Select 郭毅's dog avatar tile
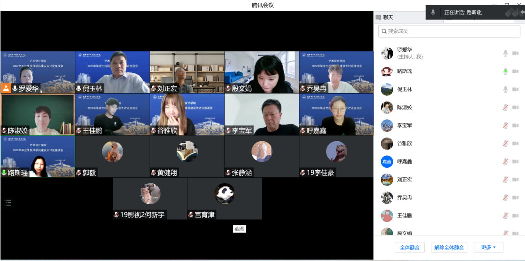Viewport: 525px width, 261px height. coord(112,152)
